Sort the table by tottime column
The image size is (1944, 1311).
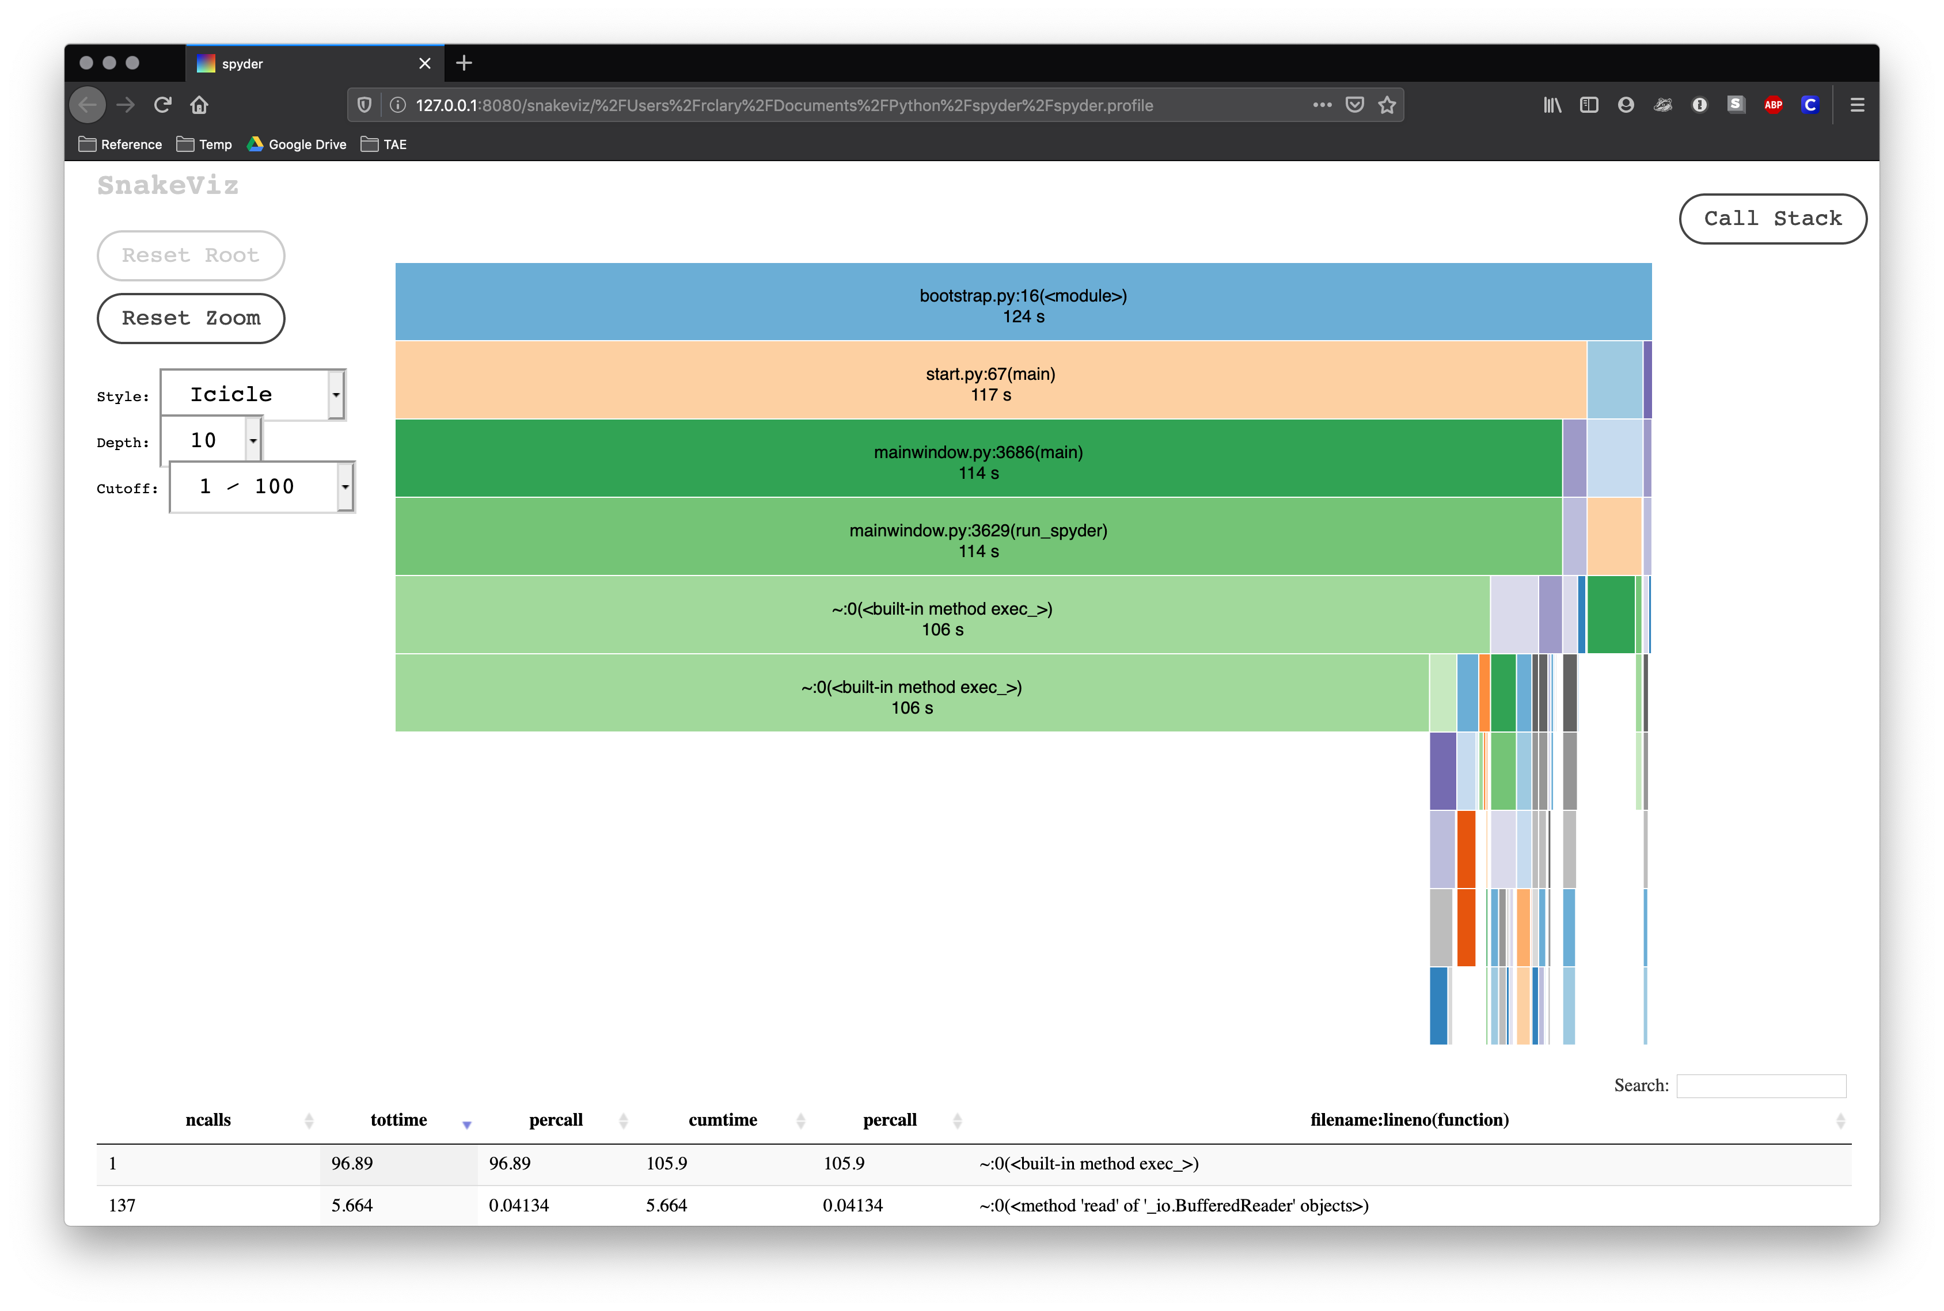coord(399,1119)
